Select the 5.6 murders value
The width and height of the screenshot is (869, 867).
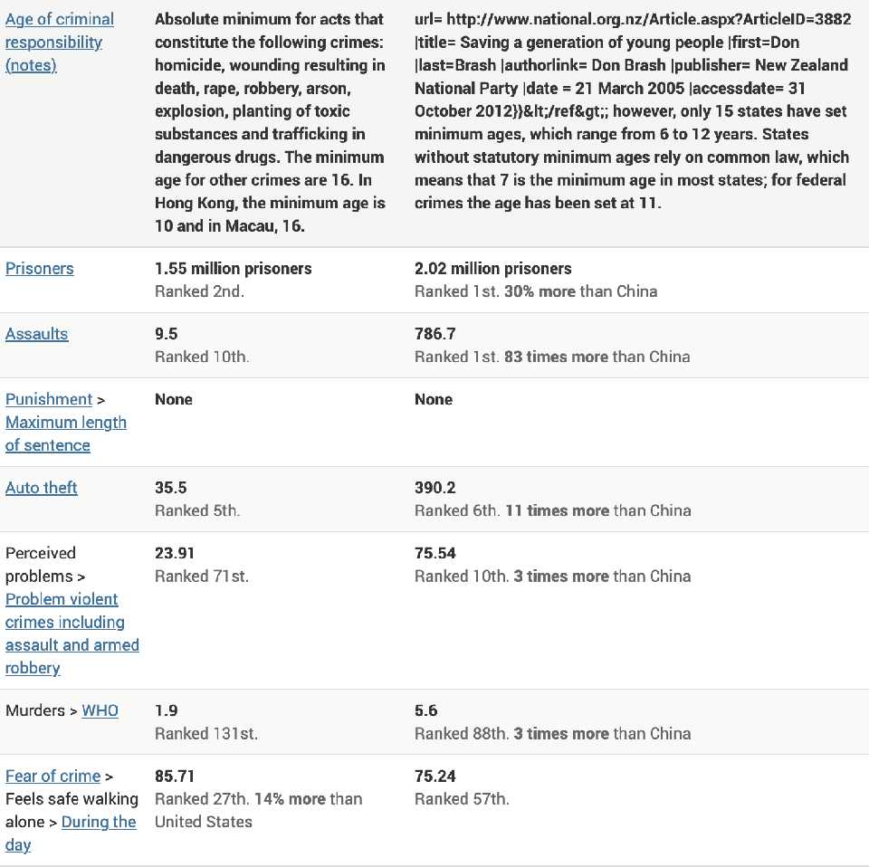[x=426, y=710]
